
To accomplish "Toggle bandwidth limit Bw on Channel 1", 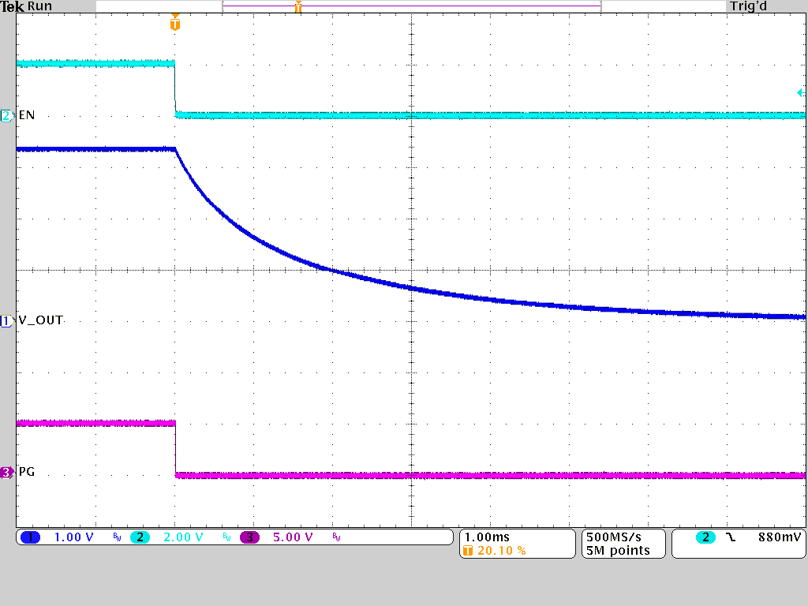I will tap(115, 538).
